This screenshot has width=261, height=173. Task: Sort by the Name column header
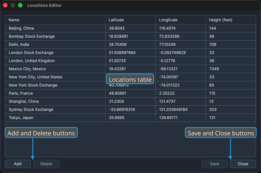tap(55, 20)
